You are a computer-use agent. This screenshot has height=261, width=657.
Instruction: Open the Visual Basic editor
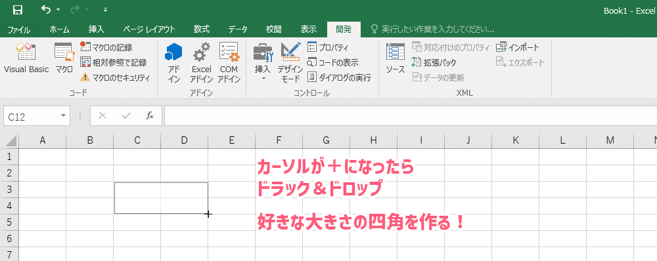[x=26, y=58]
